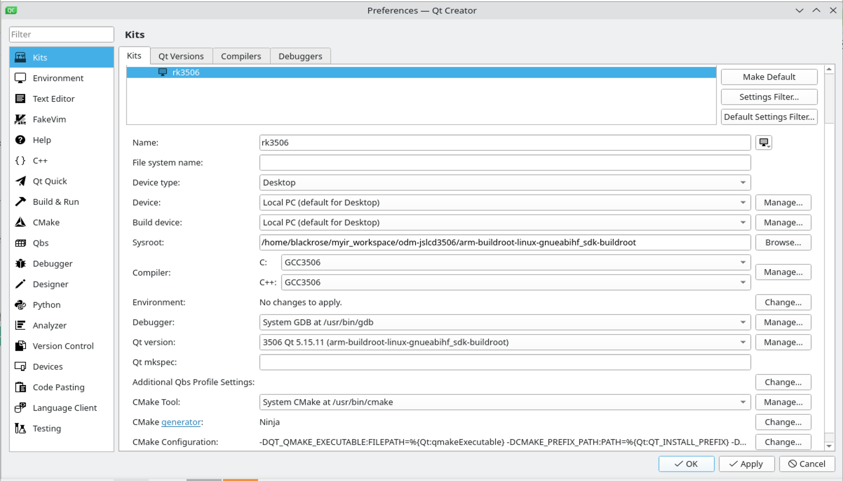Follow the CMake generator link

tap(181, 422)
